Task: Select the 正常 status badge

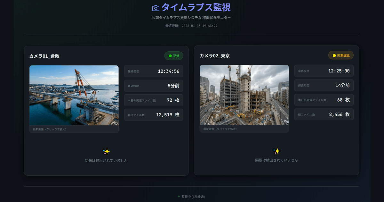Action: point(173,55)
